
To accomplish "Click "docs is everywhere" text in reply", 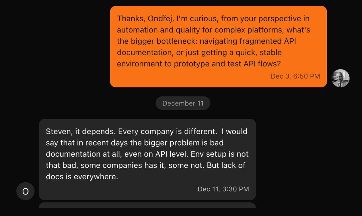I will tap(82, 177).
